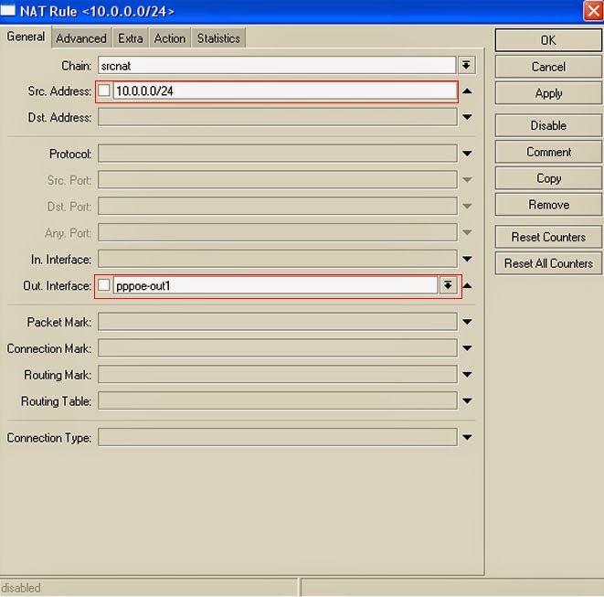The width and height of the screenshot is (604, 597).
Task: Apply the NAT rule changes
Action: click(x=548, y=93)
